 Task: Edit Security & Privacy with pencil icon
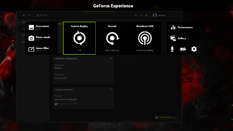(111, 89)
